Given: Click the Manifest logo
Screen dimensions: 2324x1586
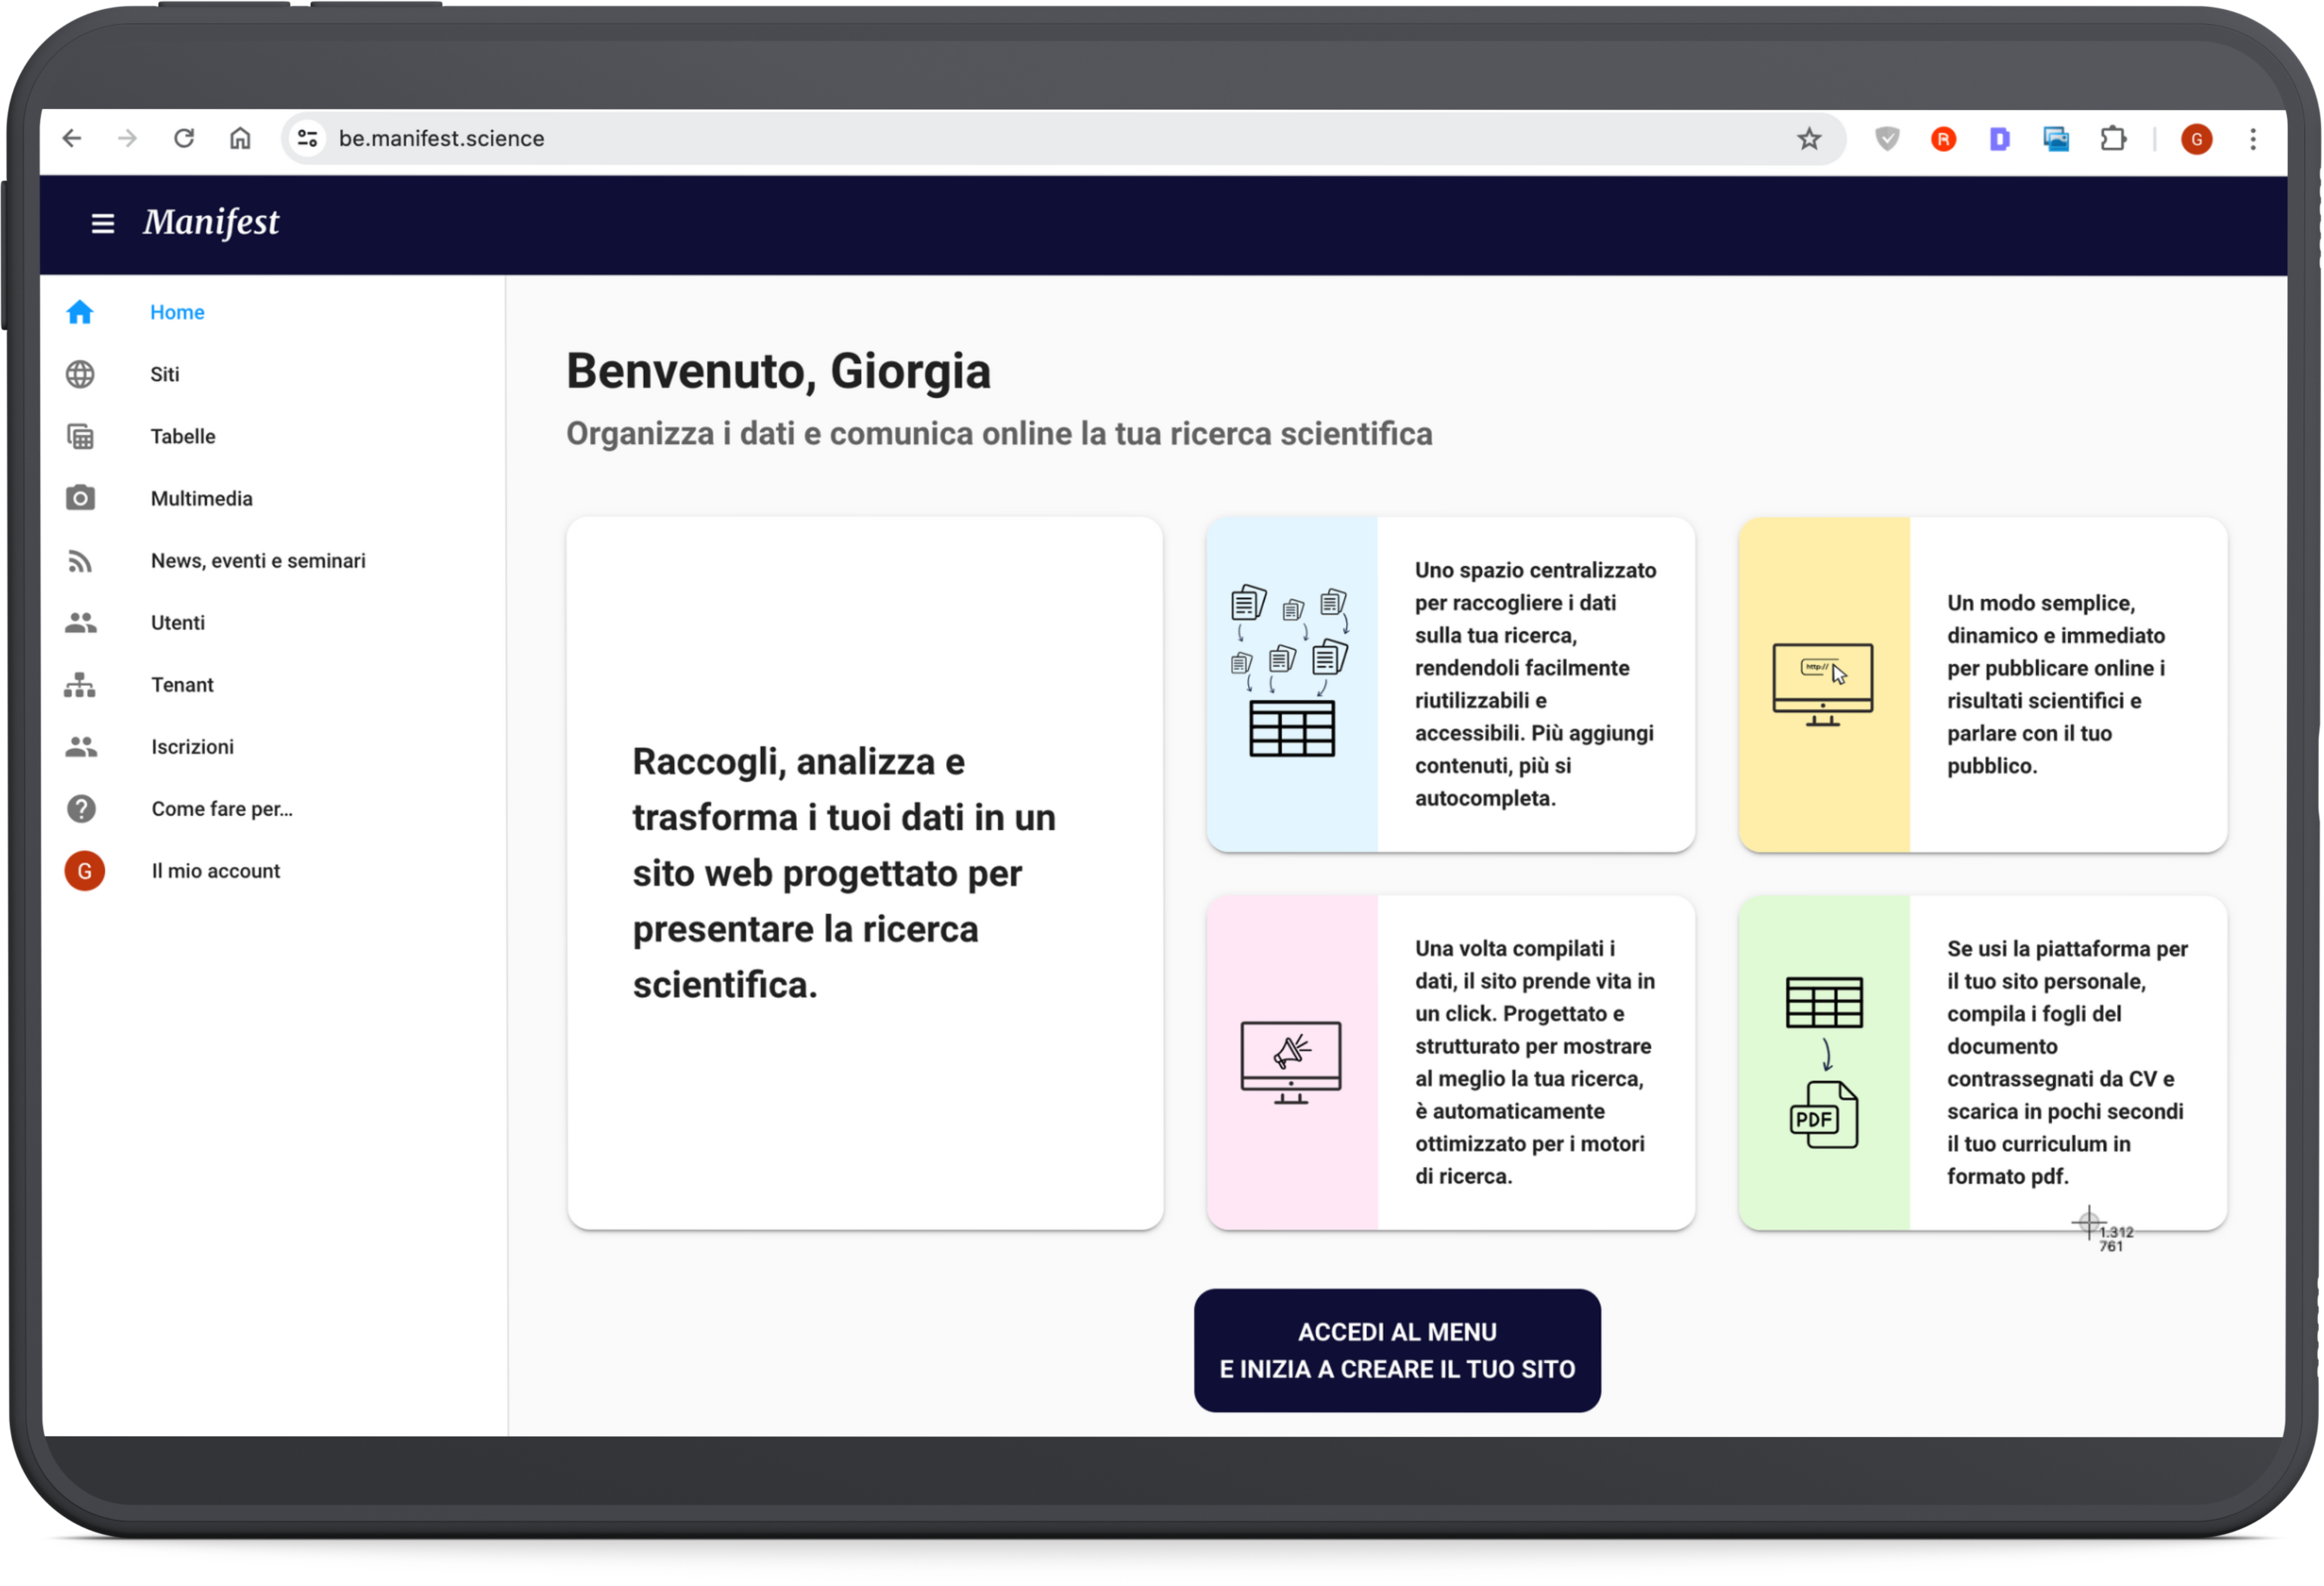Looking at the screenshot, I should tap(211, 222).
